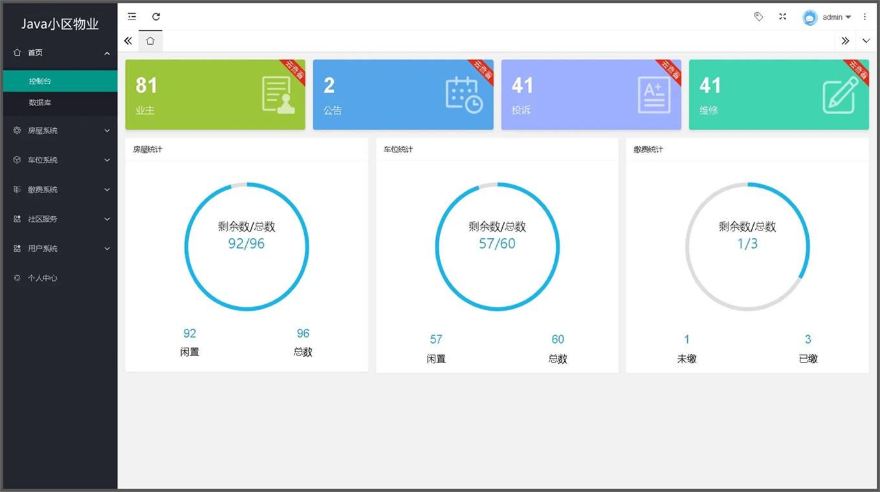Open the tab options down-arrow dropdown
This screenshot has width=880, height=492.
(x=866, y=41)
